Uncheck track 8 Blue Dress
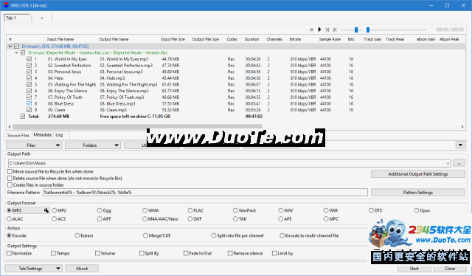472x276 pixels. 29,103
